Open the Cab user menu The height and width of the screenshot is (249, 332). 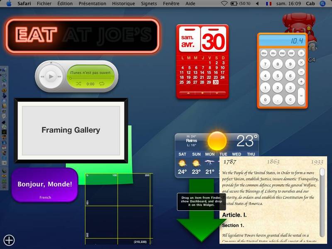(x=310, y=4)
